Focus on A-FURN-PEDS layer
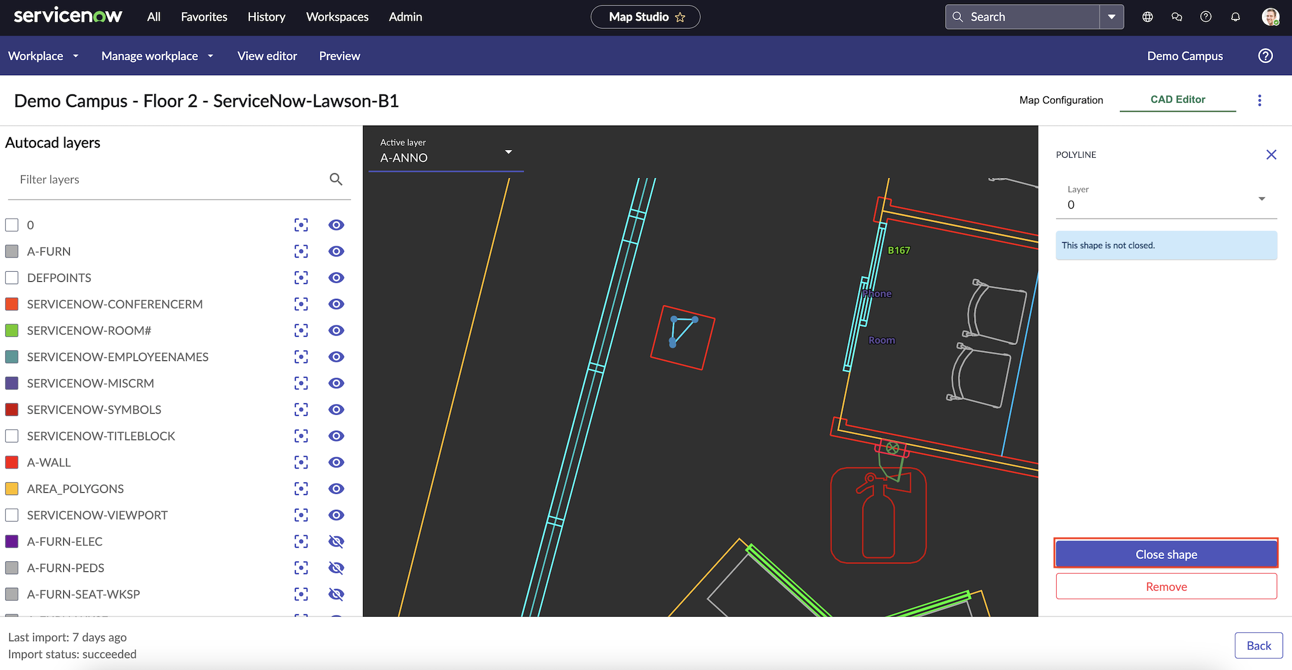 [301, 568]
